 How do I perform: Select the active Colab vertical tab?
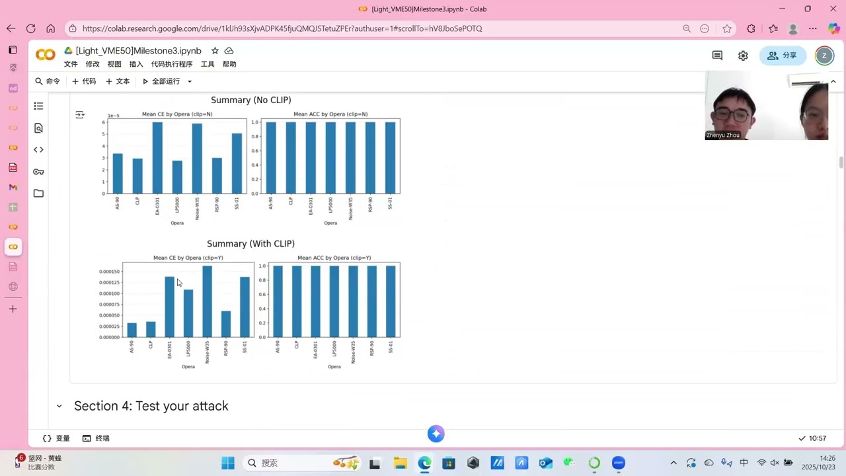pyautogui.click(x=13, y=247)
